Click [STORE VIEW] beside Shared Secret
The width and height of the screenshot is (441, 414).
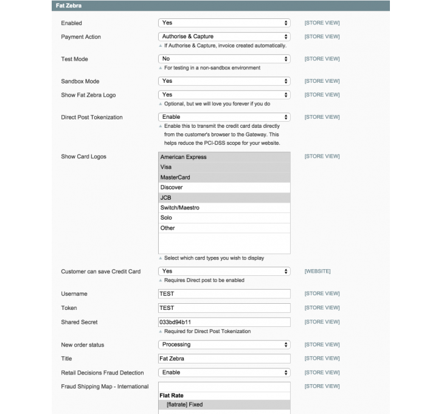click(x=322, y=321)
